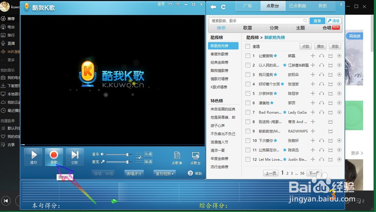Open the 点歌台 icon in player controls
Viewport: 376px width, 212px height.
(196, 158)
